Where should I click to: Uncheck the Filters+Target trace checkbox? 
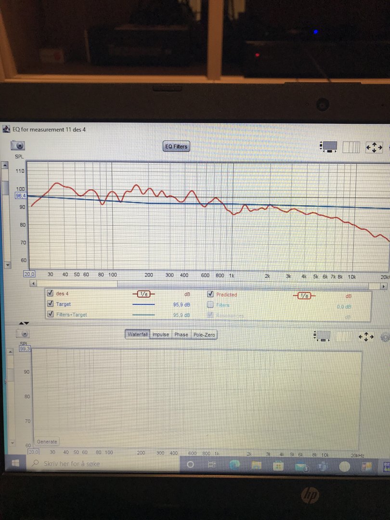click(x=50, y=314)
